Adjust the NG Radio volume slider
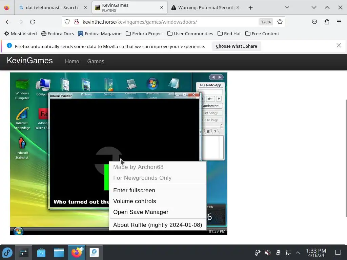This screenshot has width=347, height=260. pos(222,126)
